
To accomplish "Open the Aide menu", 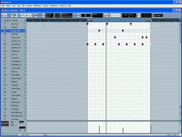I will click(69, 6).
